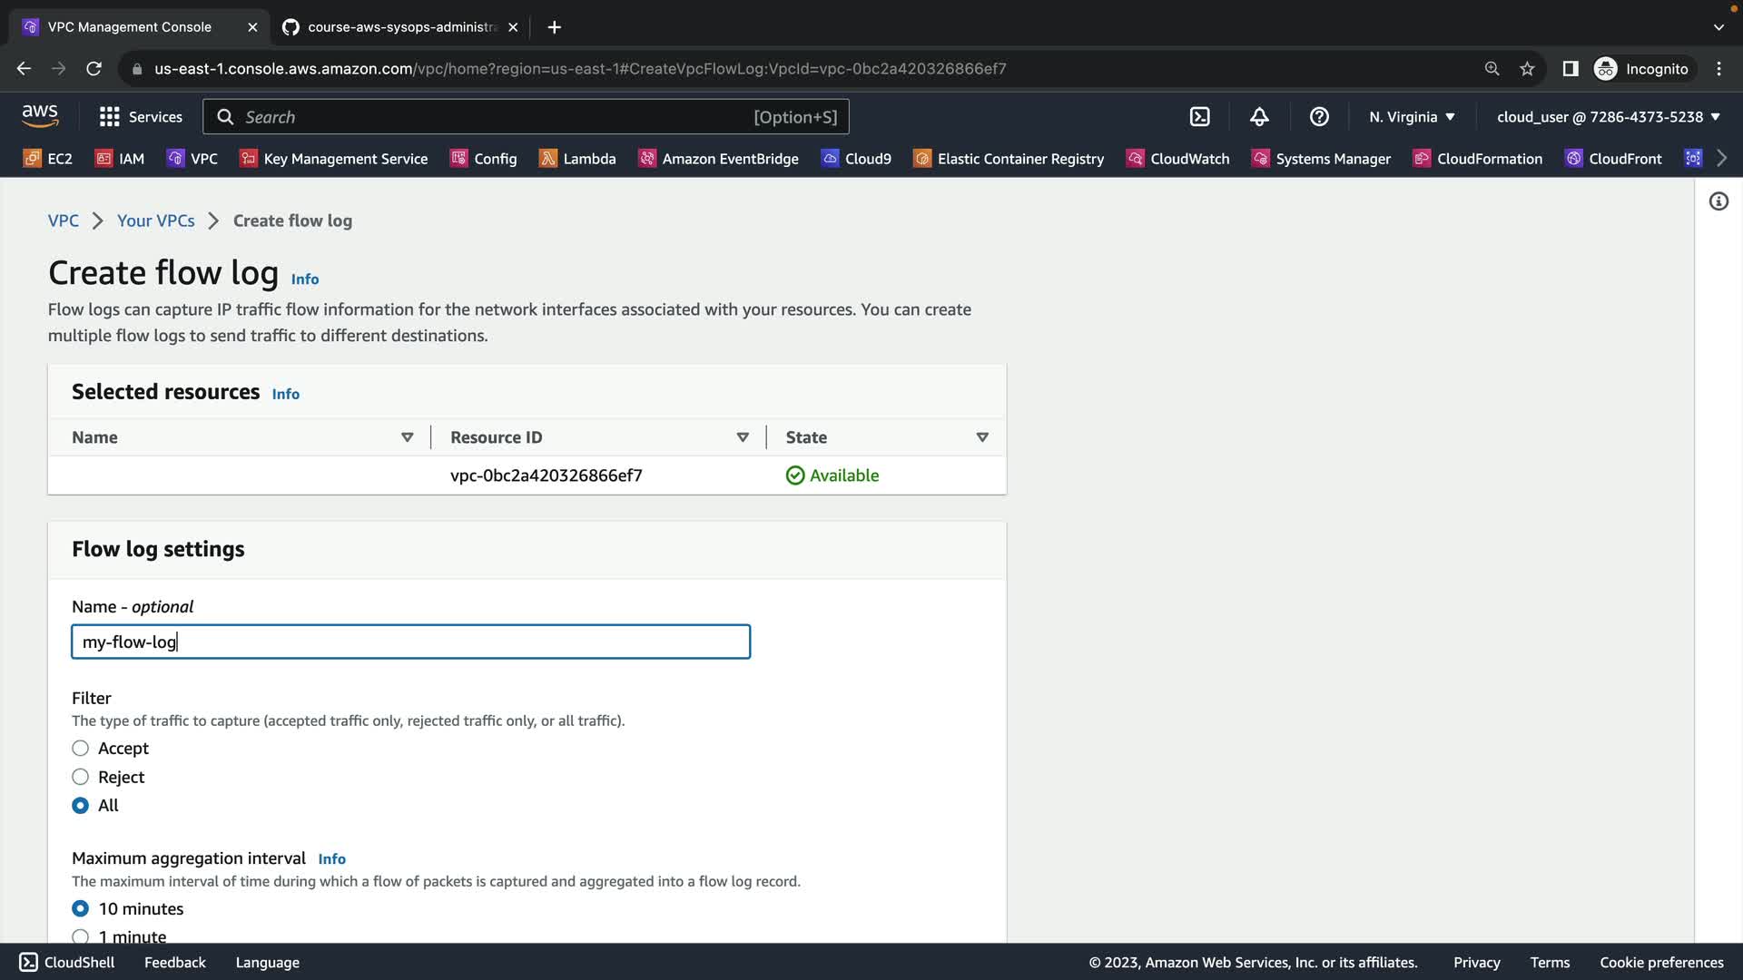Screen dimensions: 1743x980
Task: Expand the N. Virginia region dropdown
Action: [1412, 117]
